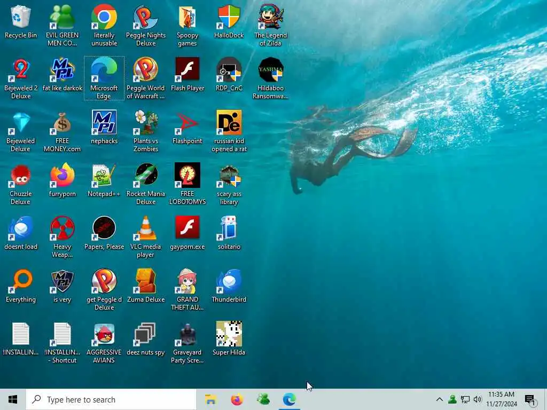Screen dimensions: 547x410
Task: Click the fat like darkok icon
Action: pos(62,75)
